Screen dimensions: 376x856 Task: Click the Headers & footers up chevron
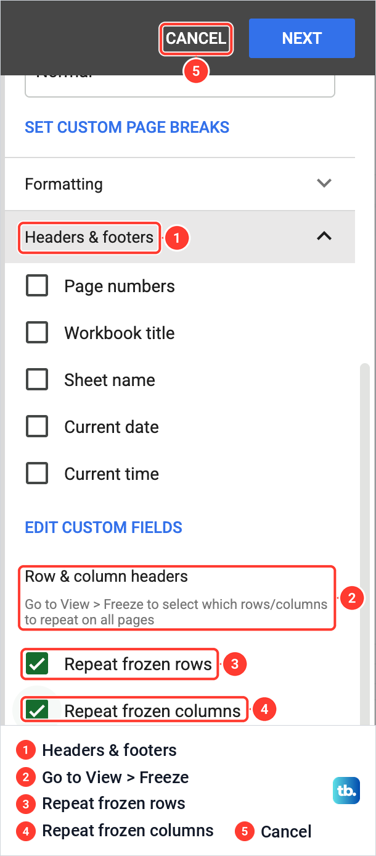[x=324, y=236]
